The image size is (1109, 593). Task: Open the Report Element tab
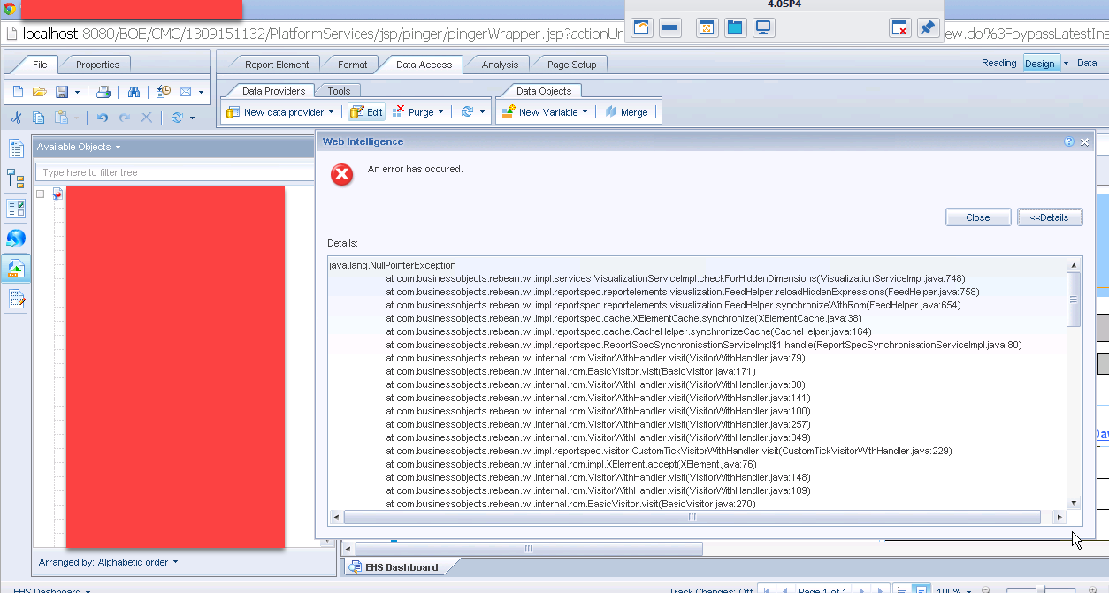click(x=277, y=65)
